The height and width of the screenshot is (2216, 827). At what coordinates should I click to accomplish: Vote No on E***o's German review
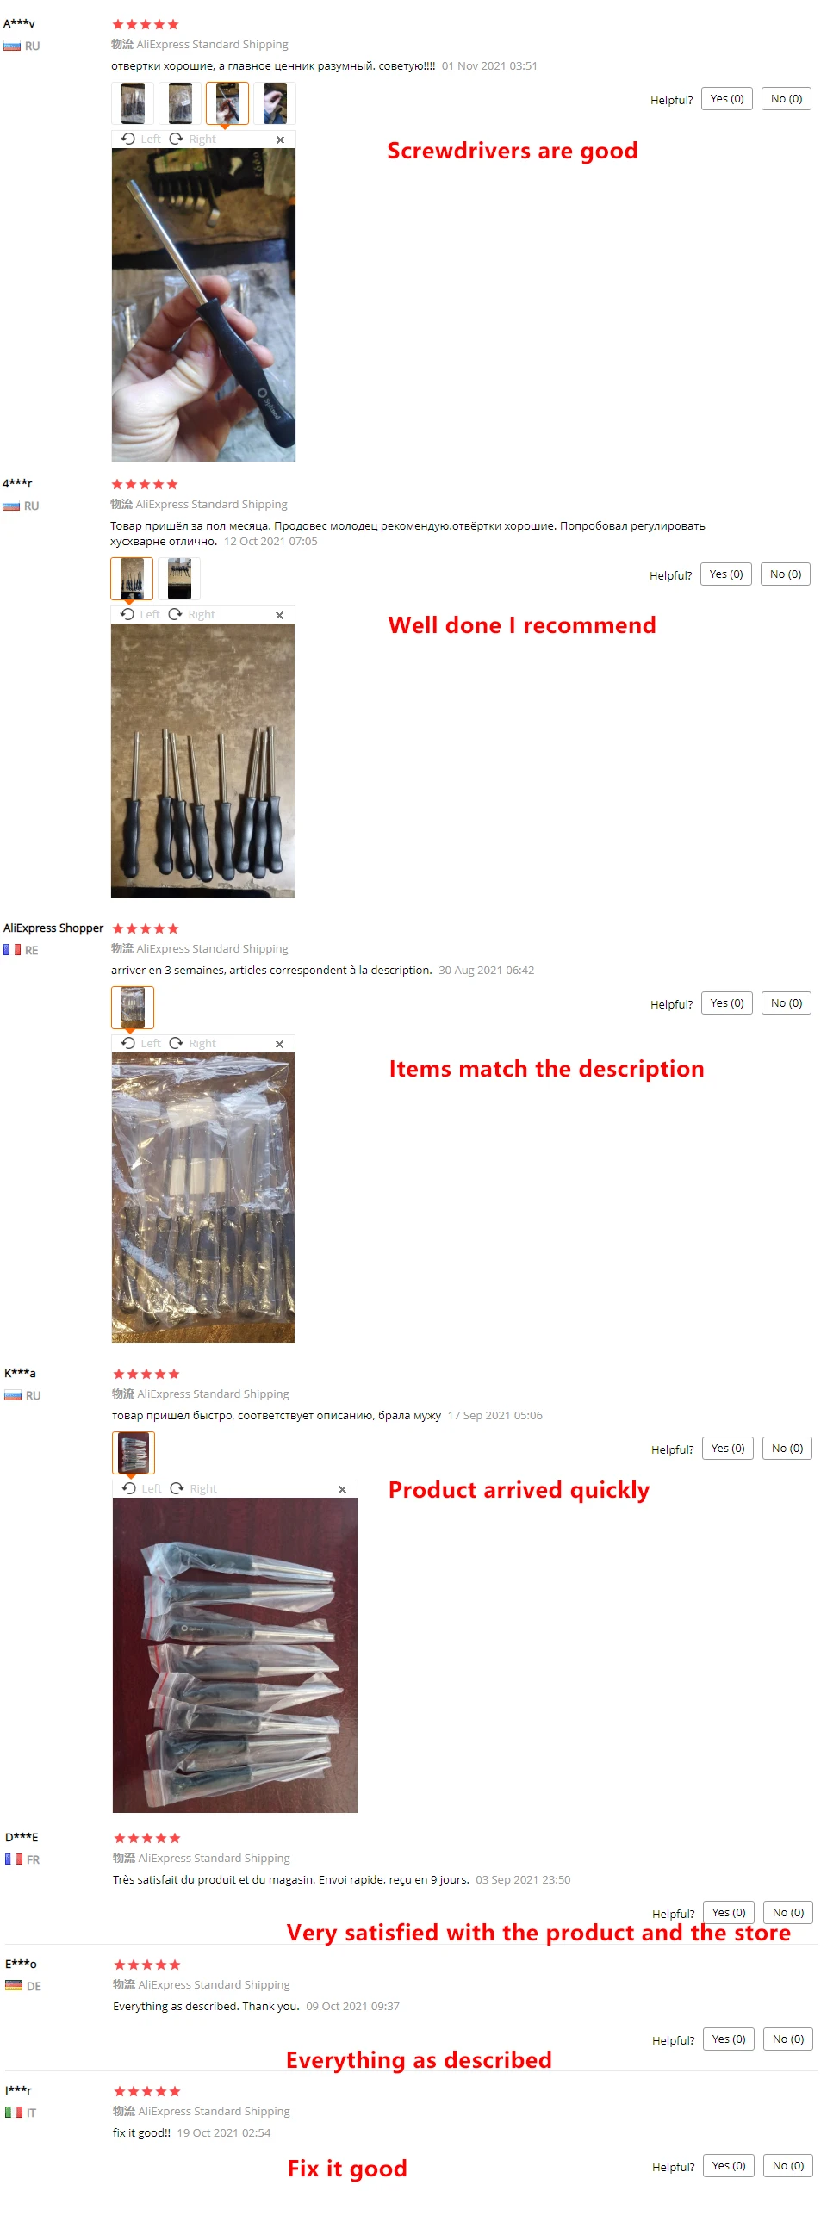[788, 2039]
